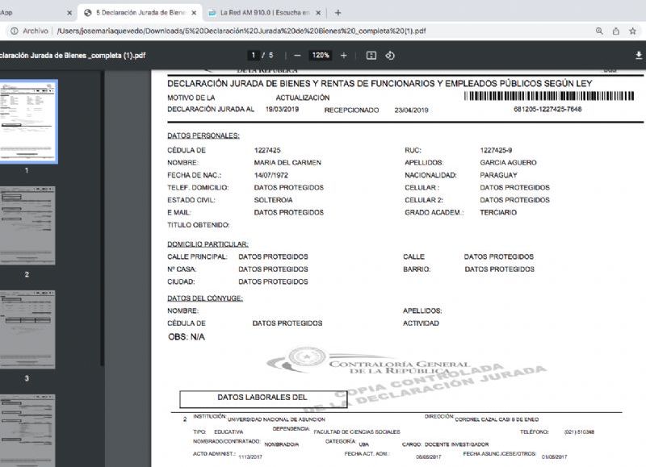This screenshot has height=467, width=646.
Task: Open a new browser tab
Action: (x=338, y=13)
